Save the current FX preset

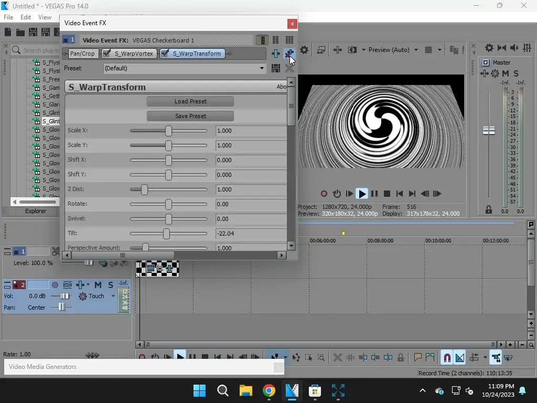(276, 68)
